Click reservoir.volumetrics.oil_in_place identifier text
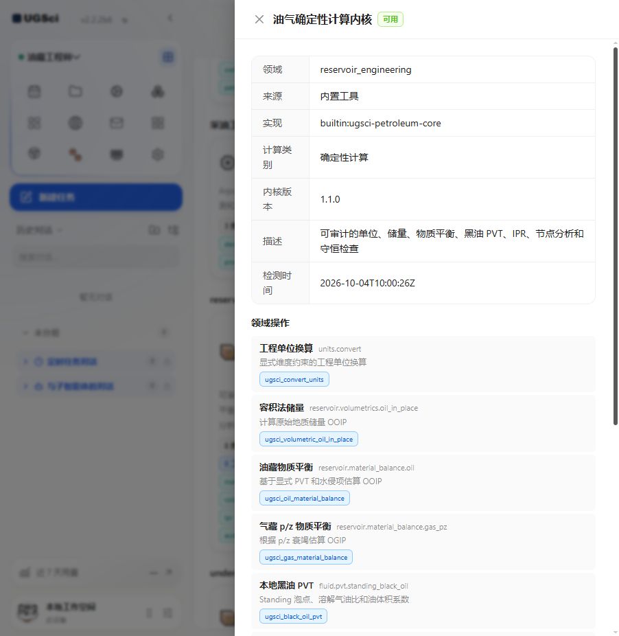 click(364, 408)
